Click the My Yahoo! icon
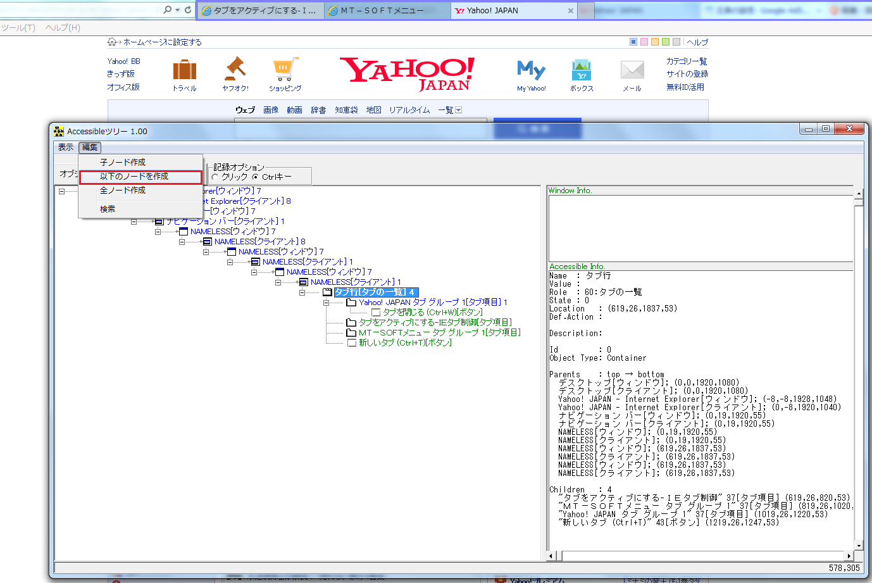 (x=531, y=70)
